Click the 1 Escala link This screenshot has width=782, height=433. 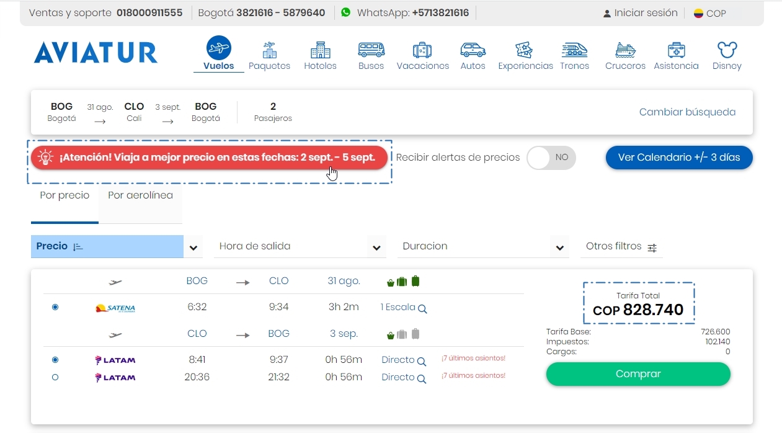[x=398, y=307]
